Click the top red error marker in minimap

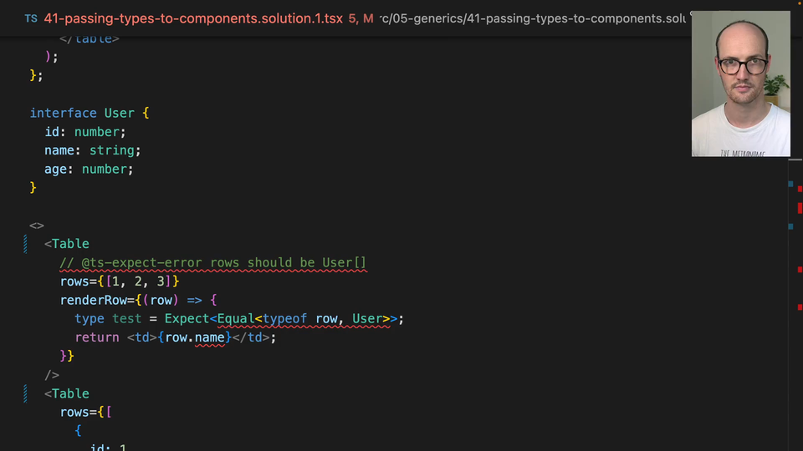800,190
